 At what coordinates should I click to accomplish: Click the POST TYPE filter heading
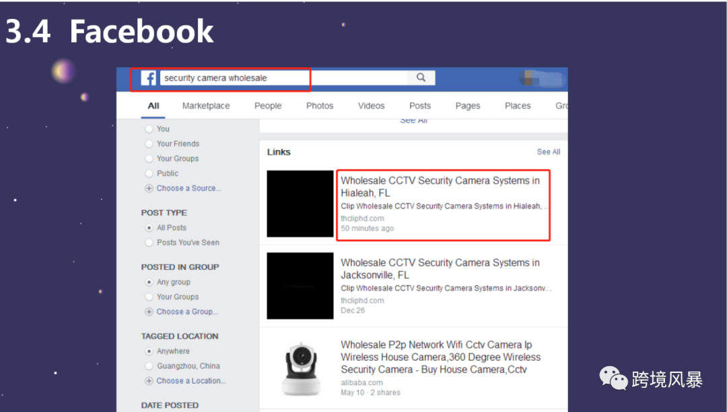pos(164,213)
